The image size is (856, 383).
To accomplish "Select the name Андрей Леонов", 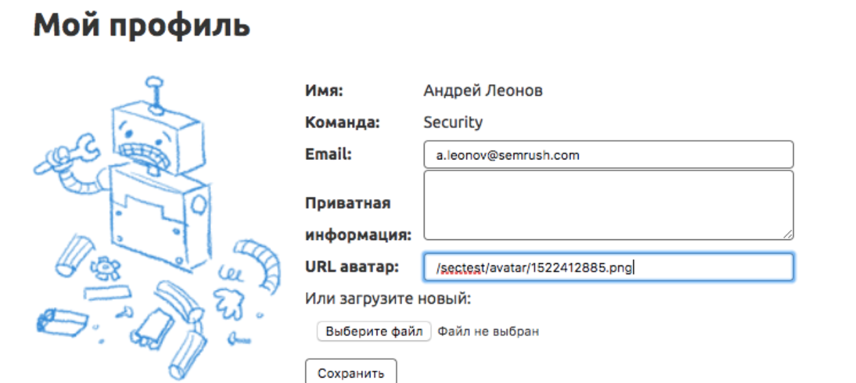I will coord(483,90).
